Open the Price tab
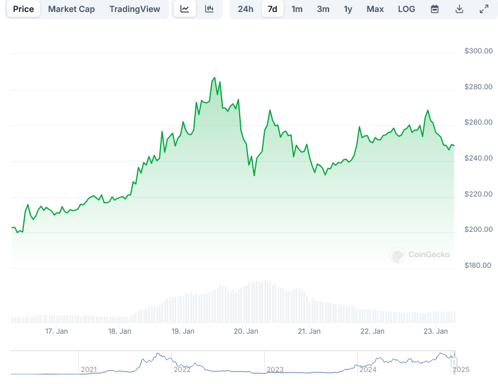Viewport: 498px width, 384px height. tap(23, 9)
